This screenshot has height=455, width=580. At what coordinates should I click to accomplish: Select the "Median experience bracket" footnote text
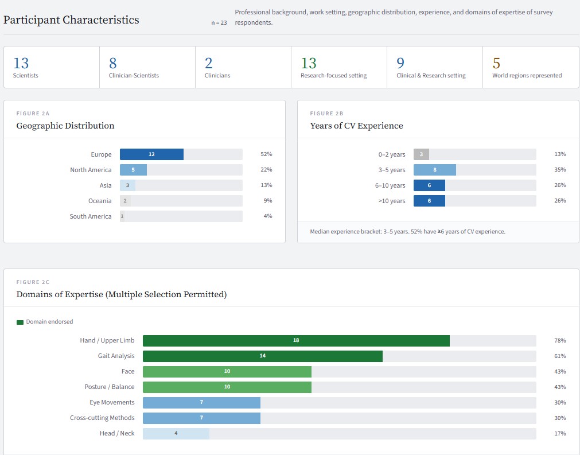pyautogui.click(x=408, y=232)
